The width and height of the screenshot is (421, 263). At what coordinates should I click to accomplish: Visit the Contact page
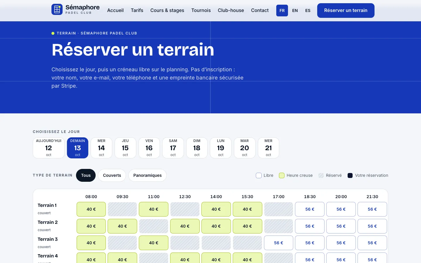(x=260, y=10)
